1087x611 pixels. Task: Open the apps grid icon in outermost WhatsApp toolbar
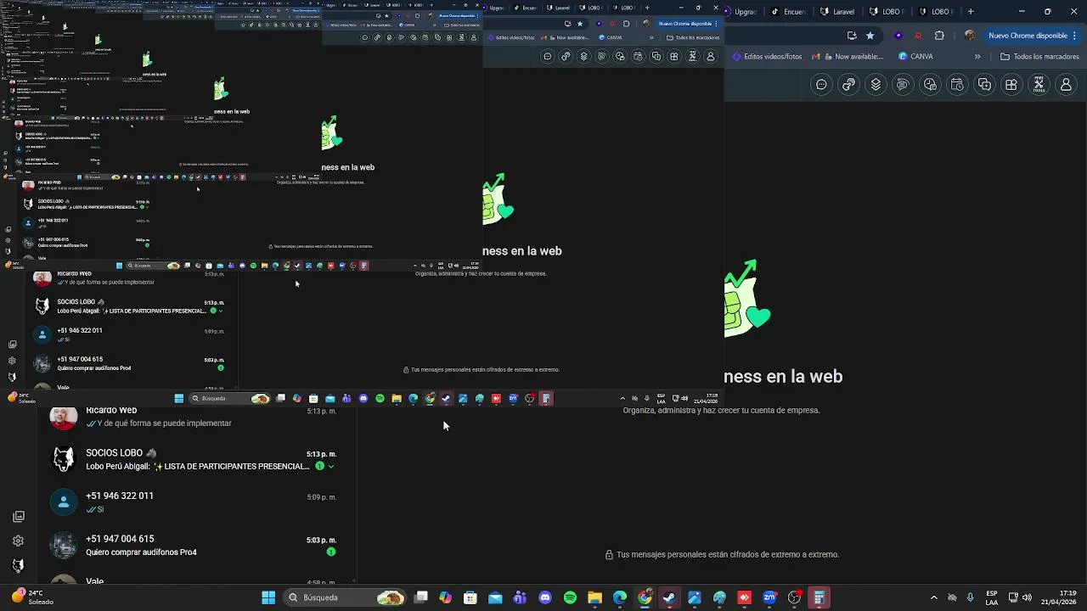pyautogui.click(x=1011, y=85)
